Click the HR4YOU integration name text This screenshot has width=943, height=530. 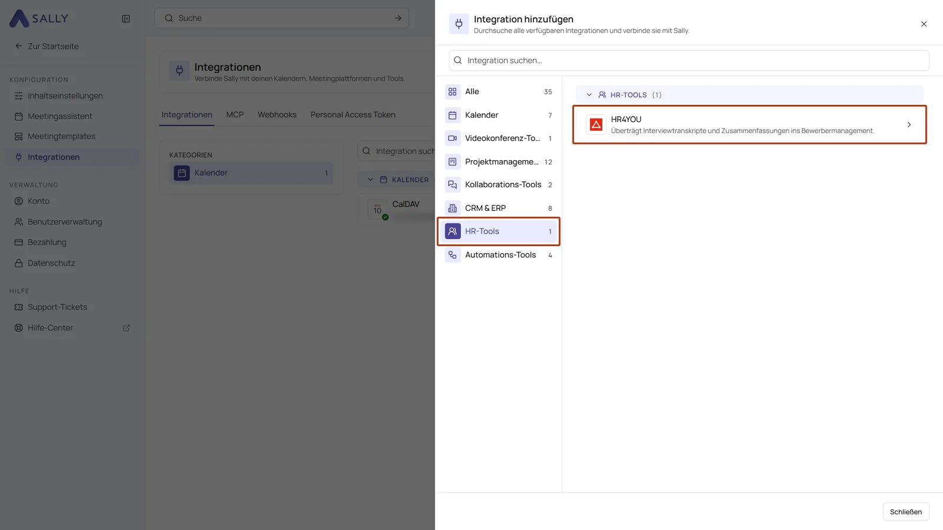tap(626, 120)
